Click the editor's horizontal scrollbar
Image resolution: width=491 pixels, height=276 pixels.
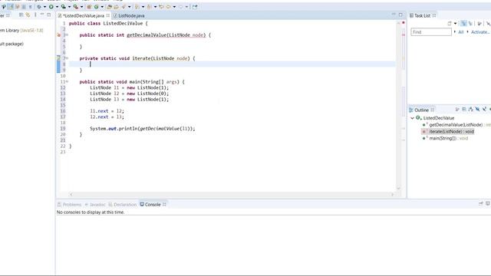pyautogui.click(x=232, y=194)
